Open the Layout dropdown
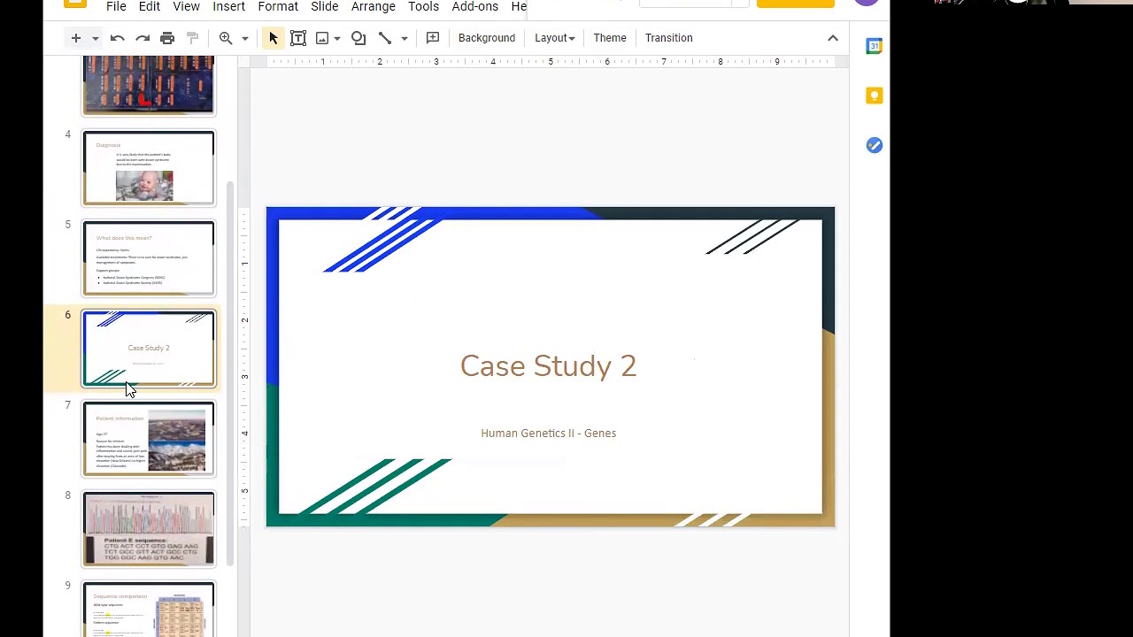The width and height of the screenshot is (1133, 637). (555, 38)
